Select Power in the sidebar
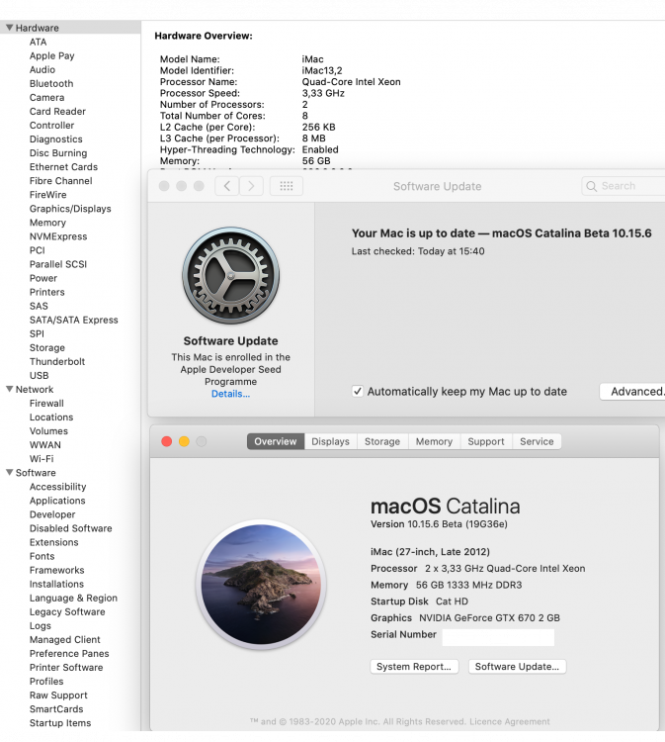 click(x=43, y=278)
